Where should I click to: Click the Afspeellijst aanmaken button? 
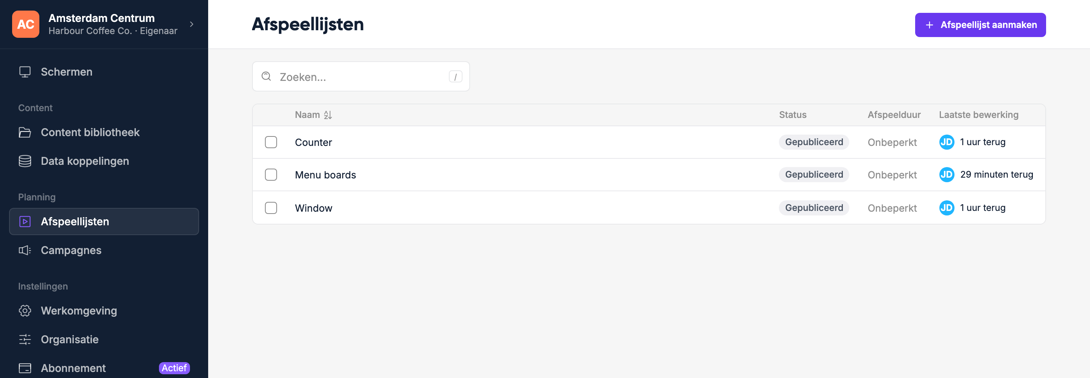980,25
